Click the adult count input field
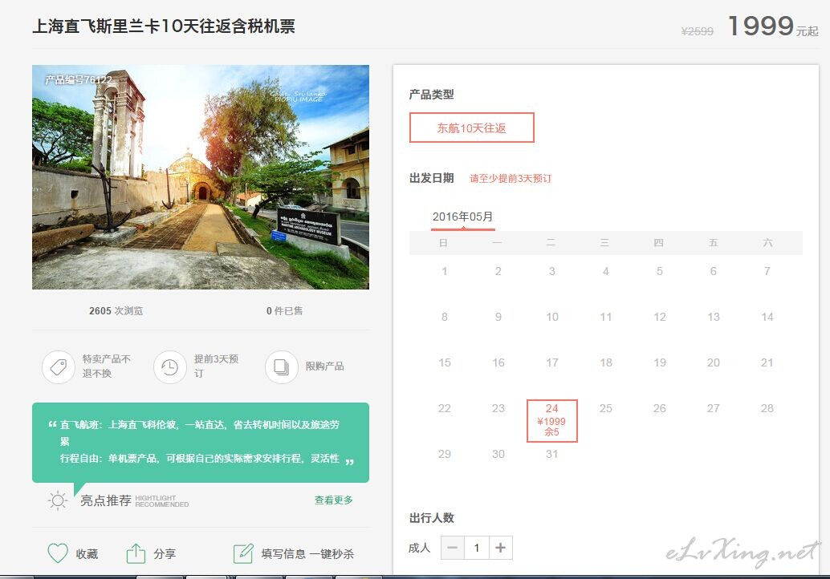 click(x=476, y=548)
